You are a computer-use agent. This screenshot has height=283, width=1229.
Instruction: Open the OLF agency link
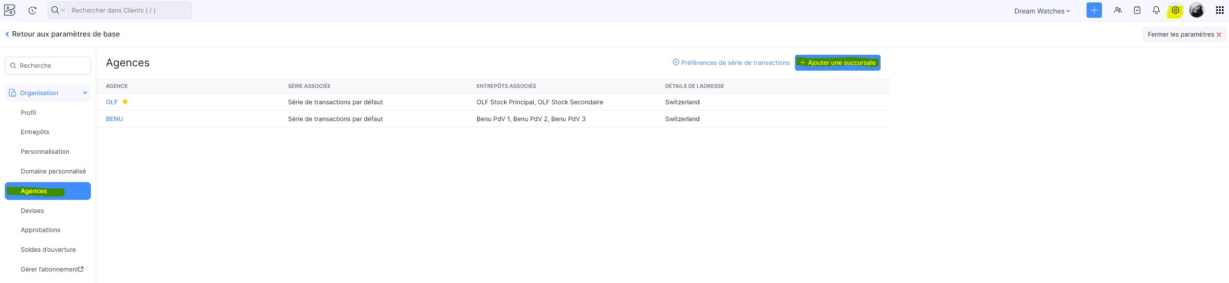point(112,102)
